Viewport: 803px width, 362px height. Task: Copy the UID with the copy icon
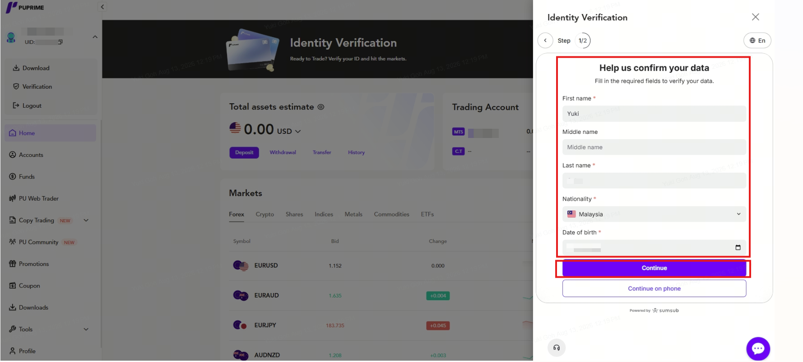coord(60,42)
